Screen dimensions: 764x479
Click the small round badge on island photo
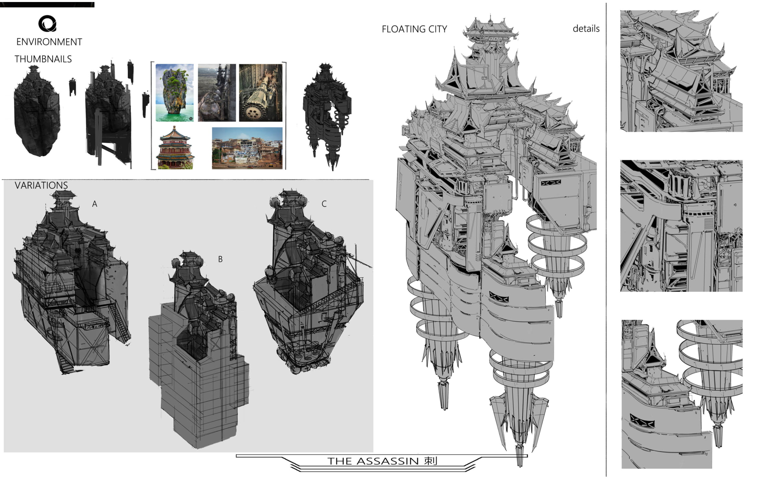pyautogui.click(x=191, y=119)
